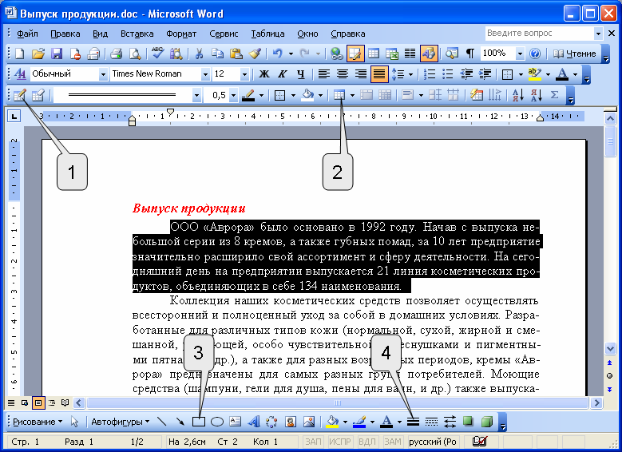Activate the Format Painter brush
Image resolution: width=622 pixels, height=452 pixels.
(x=255, y=54)
